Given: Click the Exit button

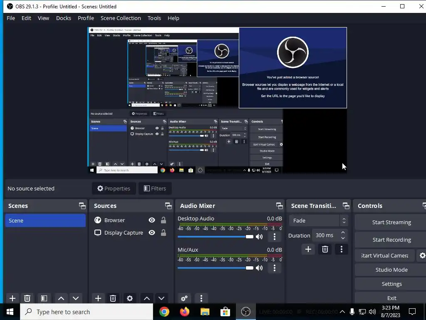Looking at the screenshot, I should [391, 298].
